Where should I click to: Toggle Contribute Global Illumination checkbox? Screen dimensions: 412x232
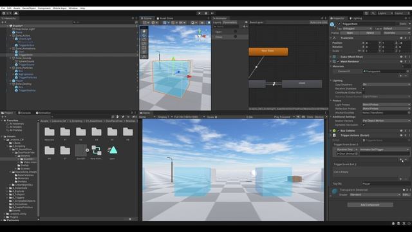coord(364,93)
